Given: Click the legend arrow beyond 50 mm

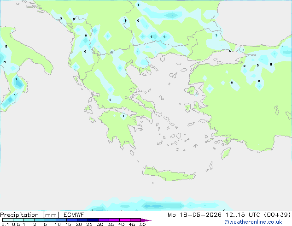Looking at the screenshot, I should pyautogui.click(x=146, y=220).
